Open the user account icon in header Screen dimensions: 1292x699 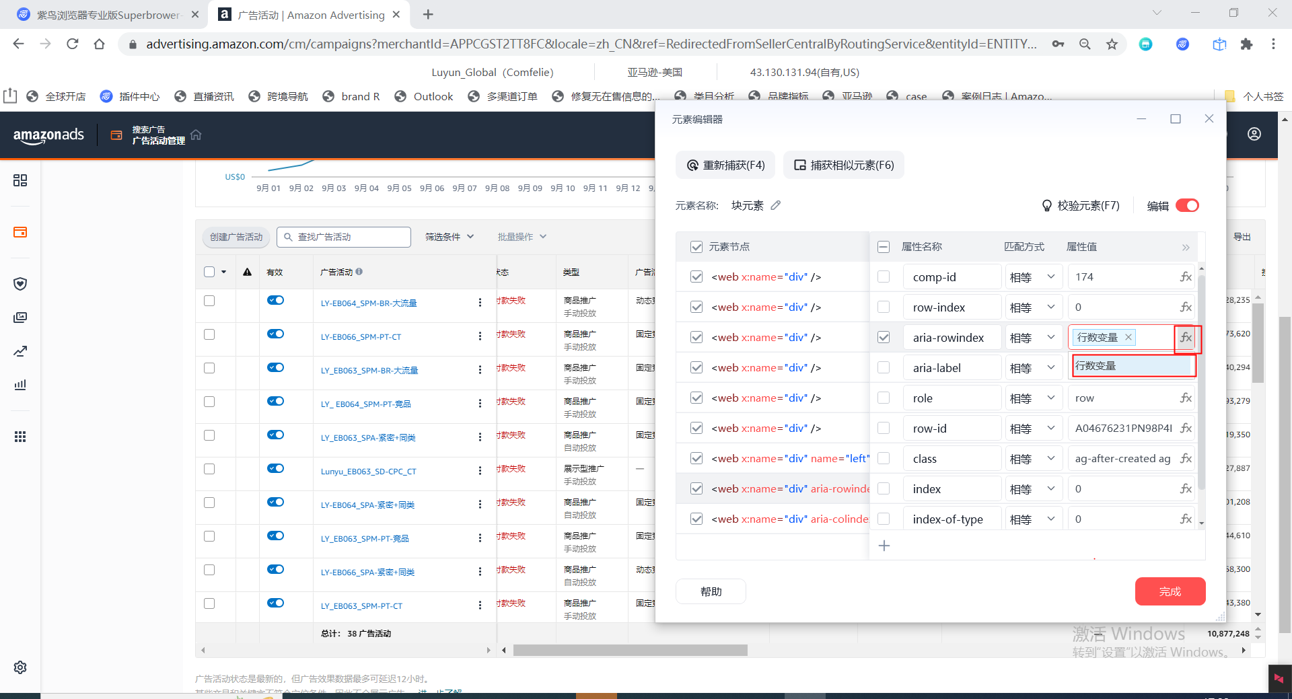point(1254,134)
